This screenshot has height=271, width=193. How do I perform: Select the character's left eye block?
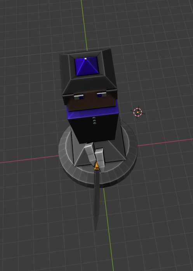(79, 97)
